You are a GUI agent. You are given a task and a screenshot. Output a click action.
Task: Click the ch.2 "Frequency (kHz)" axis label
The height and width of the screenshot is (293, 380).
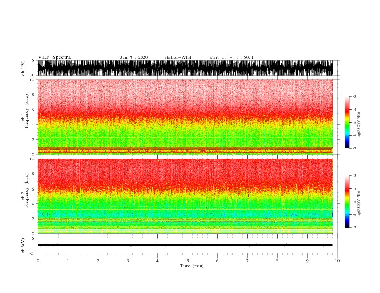pyautogui.click(x=26, y=191)
